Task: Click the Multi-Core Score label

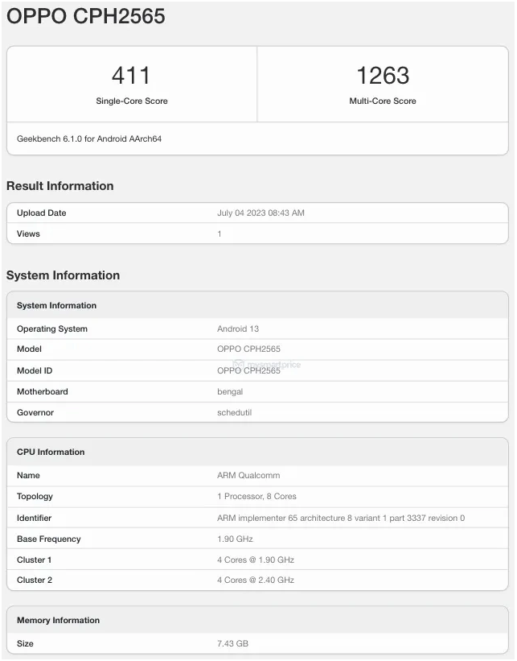Action: [383, 101]
